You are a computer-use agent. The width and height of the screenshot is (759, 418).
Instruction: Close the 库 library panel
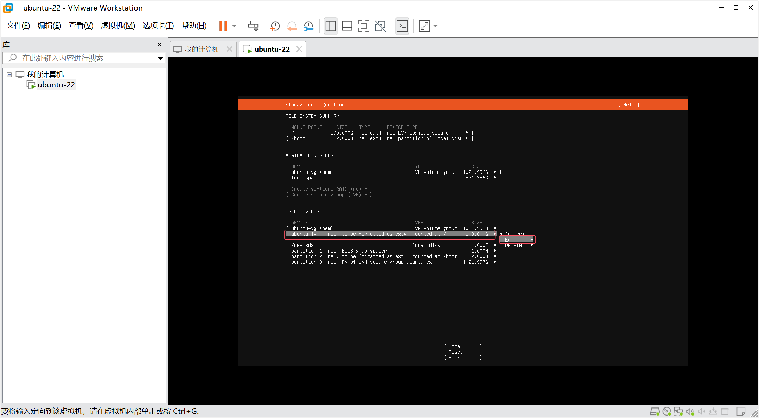159,45
